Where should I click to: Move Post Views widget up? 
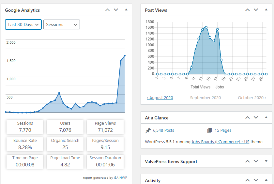248,10
